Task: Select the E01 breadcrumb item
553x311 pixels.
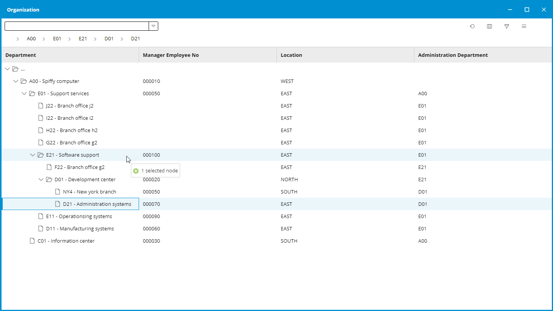Action: (57, 39)
